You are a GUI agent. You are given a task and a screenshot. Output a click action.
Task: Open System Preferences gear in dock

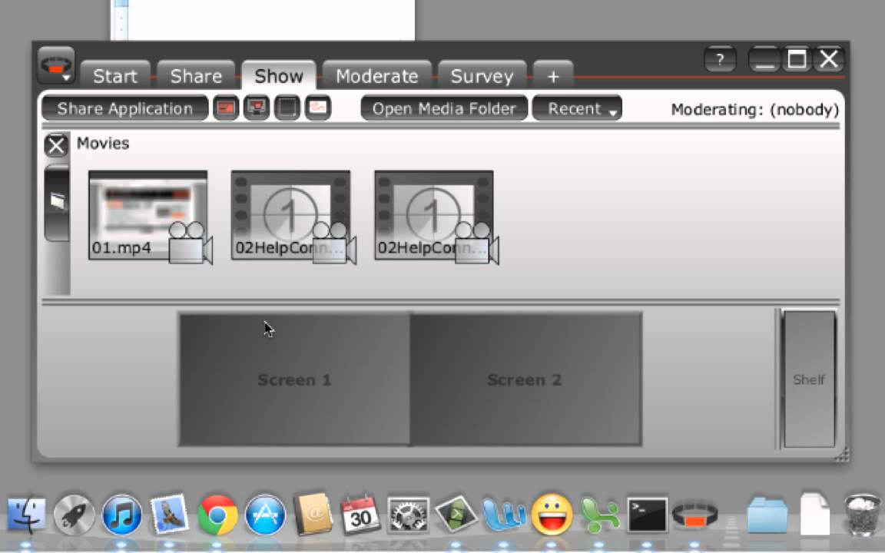(x=407, y=515)
